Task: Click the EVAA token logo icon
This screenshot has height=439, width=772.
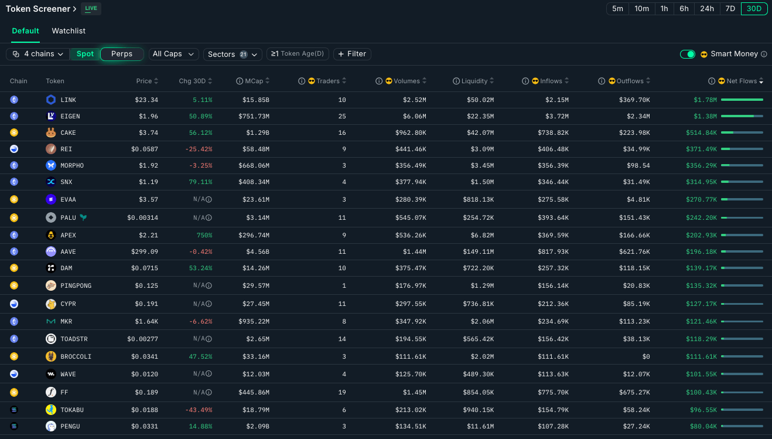Action: coord(51,199)
